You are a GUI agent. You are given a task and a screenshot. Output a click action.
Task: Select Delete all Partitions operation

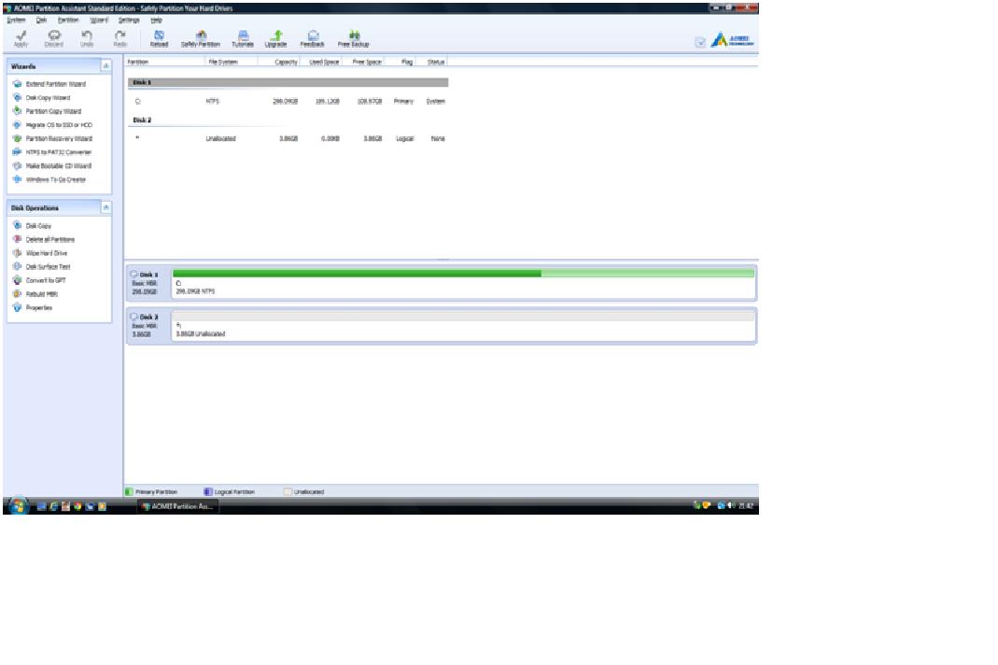pos(44,240)
